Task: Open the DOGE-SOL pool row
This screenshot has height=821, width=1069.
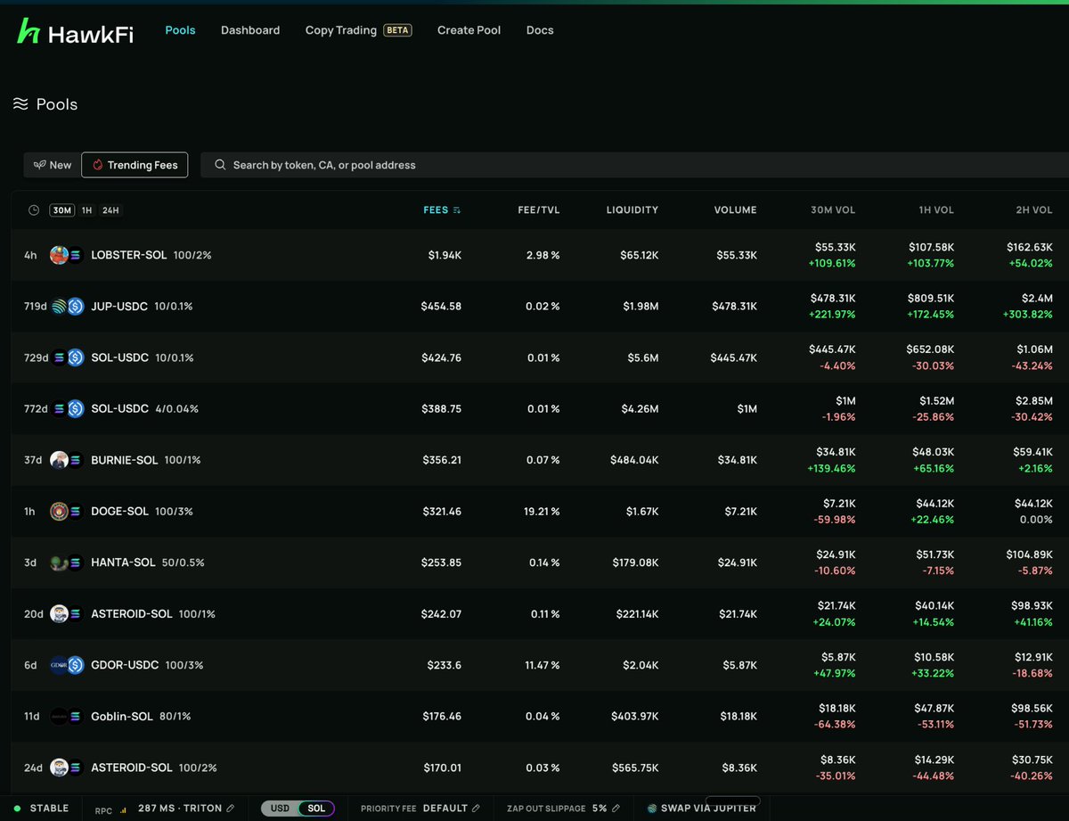Action: pyautogui.click(x=540, y=512)
